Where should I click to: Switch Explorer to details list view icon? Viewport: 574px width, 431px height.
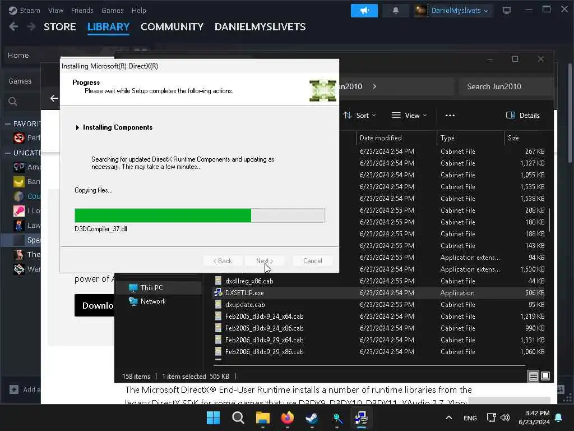point(534,376)
